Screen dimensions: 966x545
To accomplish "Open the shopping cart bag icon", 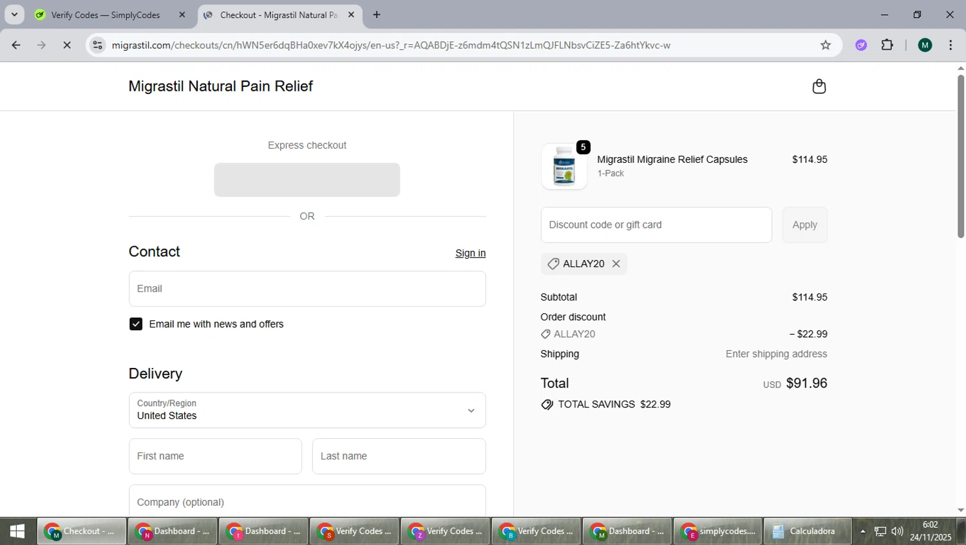I will pos(819,86).
